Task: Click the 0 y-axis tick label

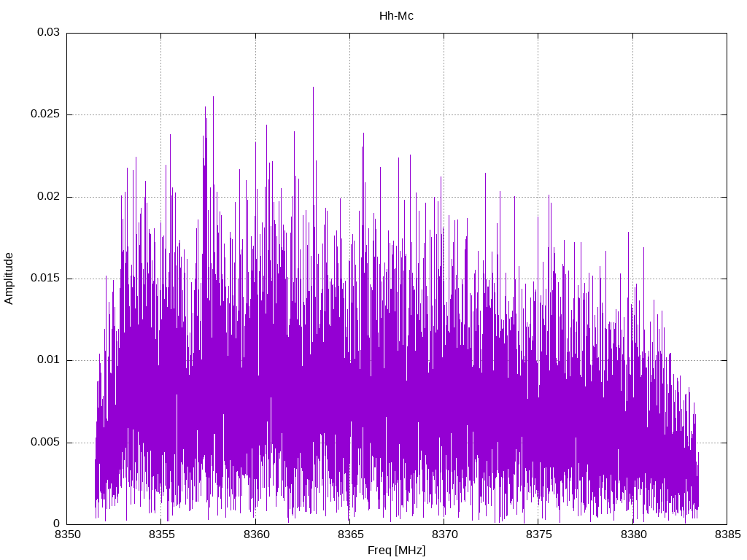Action: 57,524
